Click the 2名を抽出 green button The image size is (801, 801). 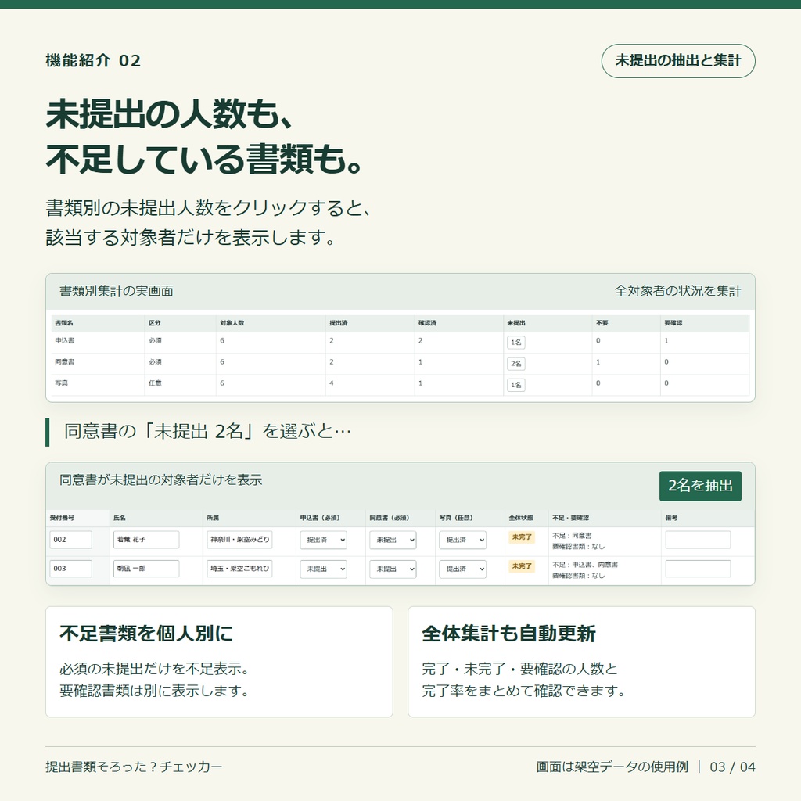pyautogui.click(x=700, y=486)
